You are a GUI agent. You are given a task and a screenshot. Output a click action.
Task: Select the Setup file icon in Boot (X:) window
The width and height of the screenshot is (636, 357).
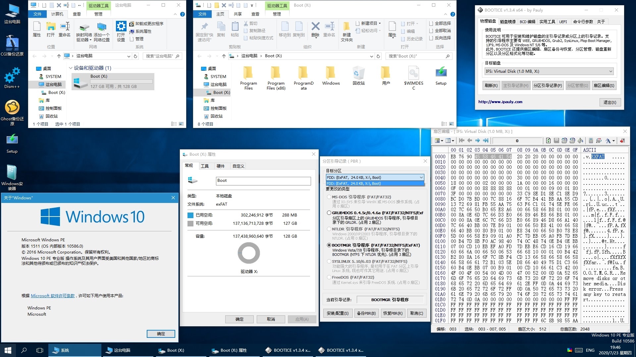[x=441, y=76]
